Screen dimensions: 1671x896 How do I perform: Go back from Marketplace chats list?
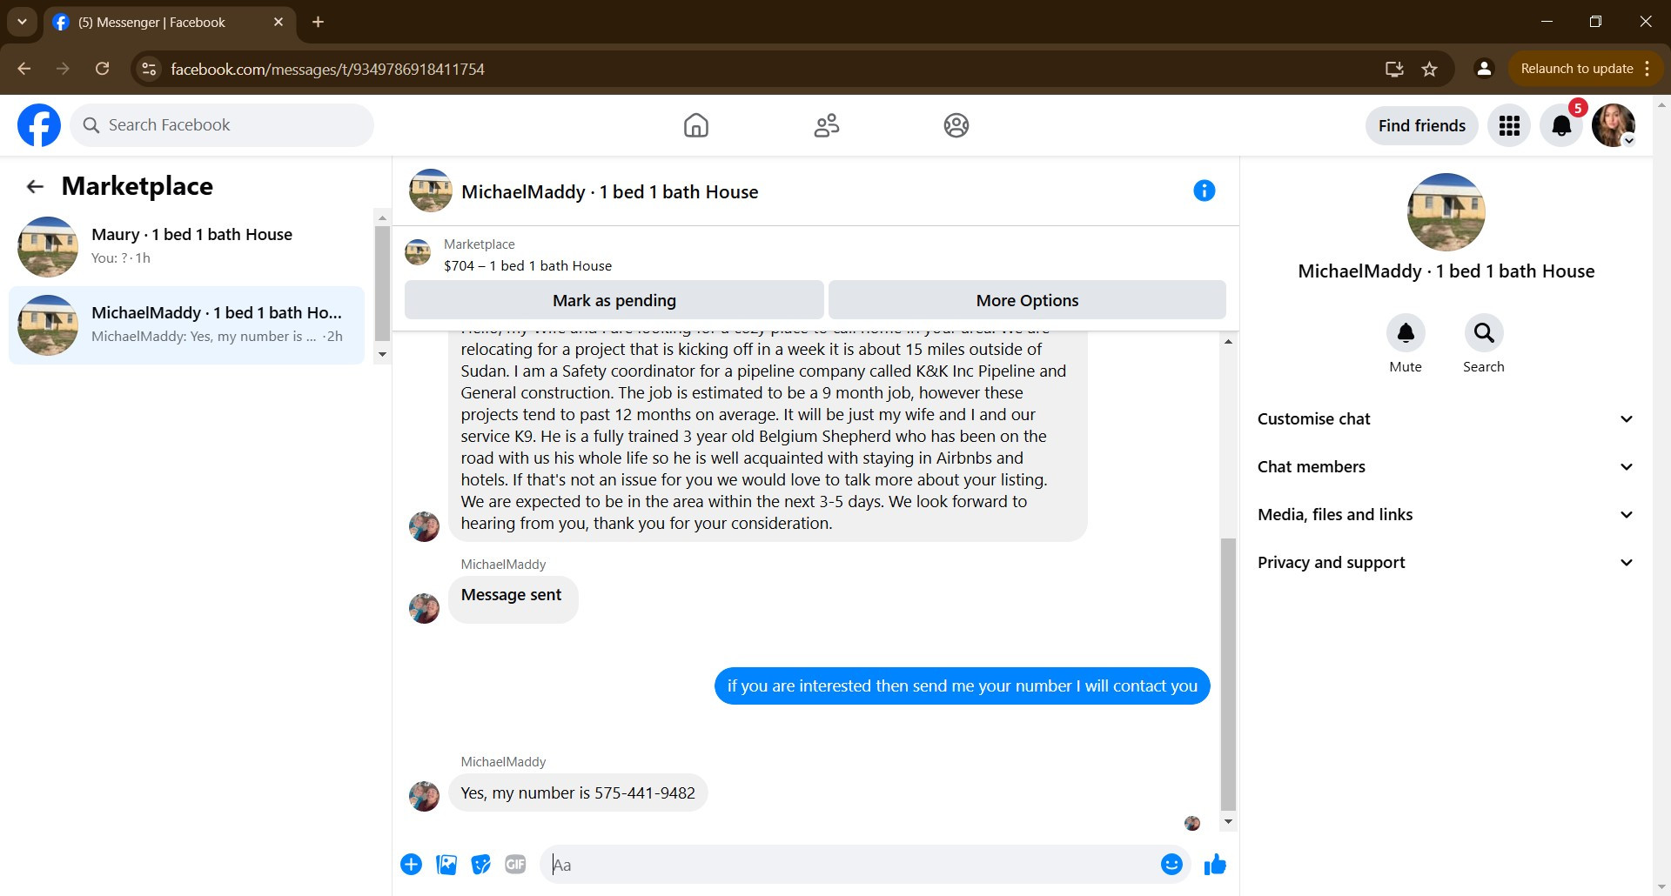coord(35,186)
